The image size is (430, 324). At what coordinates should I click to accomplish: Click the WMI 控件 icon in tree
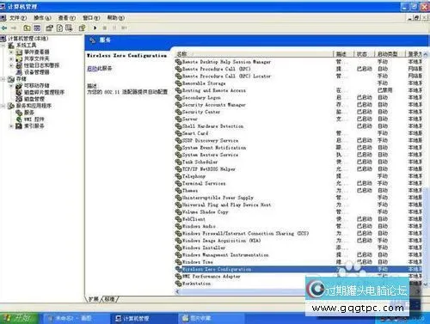pos(19,119)
